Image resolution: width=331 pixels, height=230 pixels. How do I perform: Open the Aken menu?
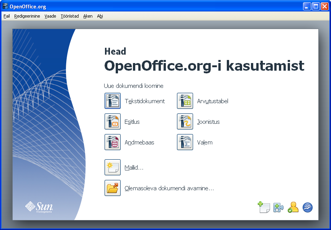click(88, 16)
